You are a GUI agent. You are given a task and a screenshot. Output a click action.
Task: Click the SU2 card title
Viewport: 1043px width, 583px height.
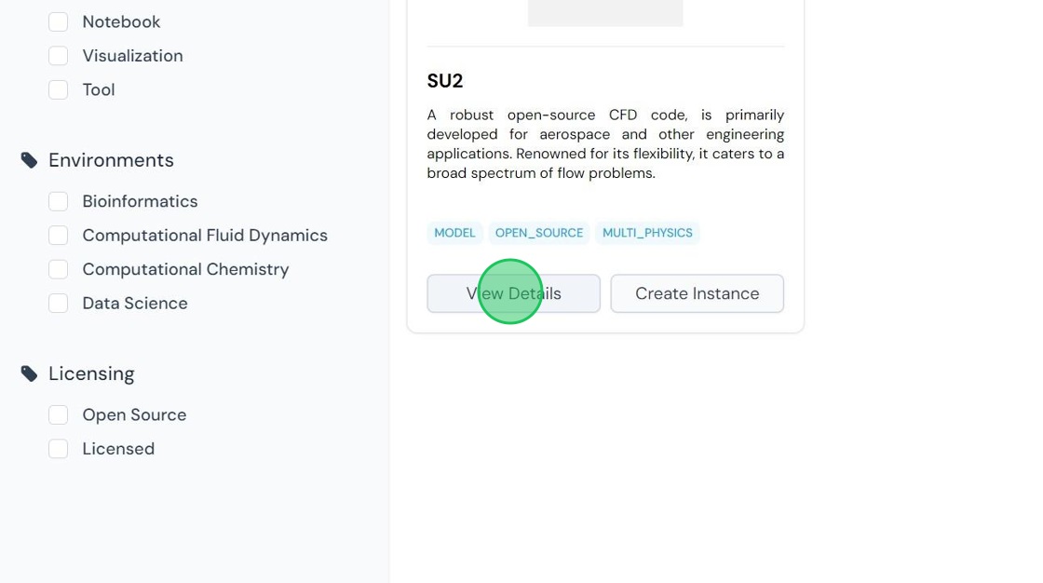coord(445,81)
